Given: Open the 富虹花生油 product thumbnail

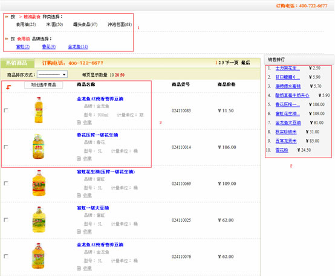Looking at the screenshot, I should (x=39, y=183).
